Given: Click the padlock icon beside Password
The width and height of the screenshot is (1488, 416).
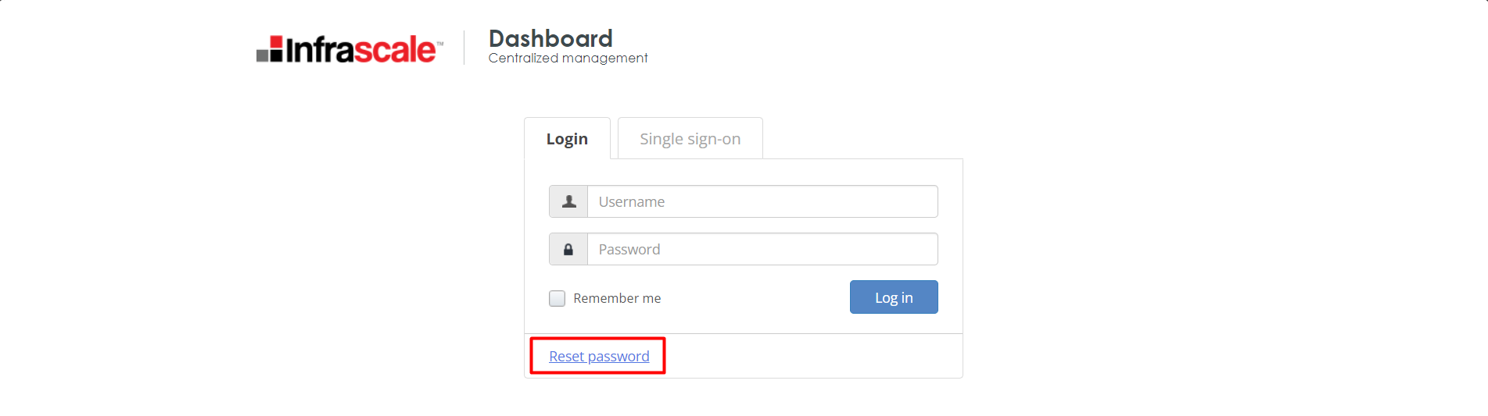Looking at the screenshot, I should tap(568, 250).
